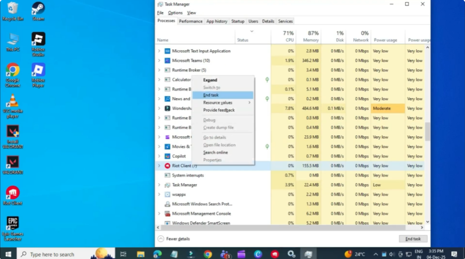
Task: Open Recycle Bin desktop icon
Action: pos(12,11)
